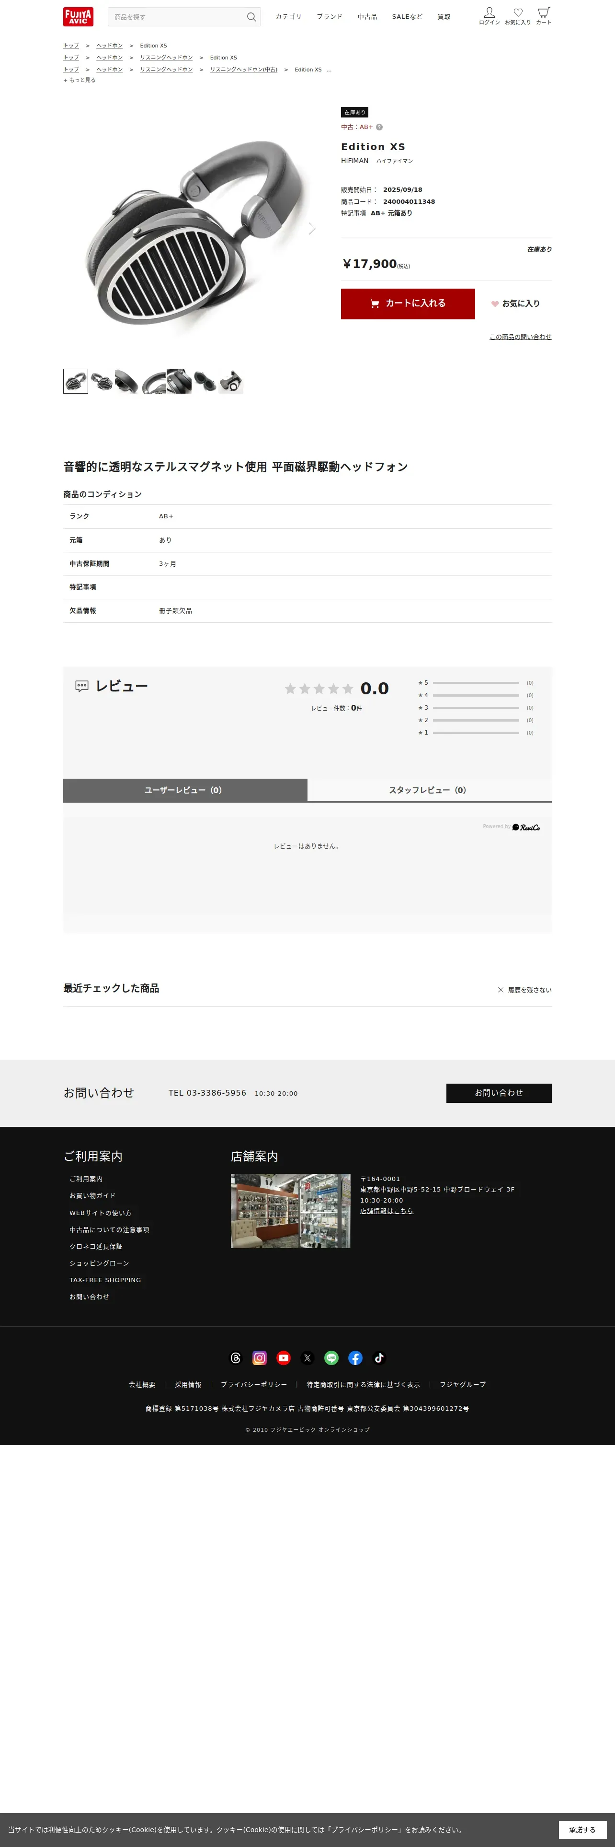Open フジヤグループ footer link
Image resolution: width=615 pixels, height=1847 pixels.
coord(463,1385)
